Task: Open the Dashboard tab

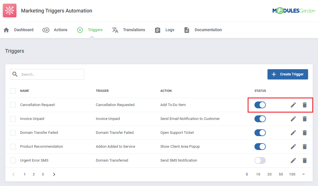Action: (24, 30)
